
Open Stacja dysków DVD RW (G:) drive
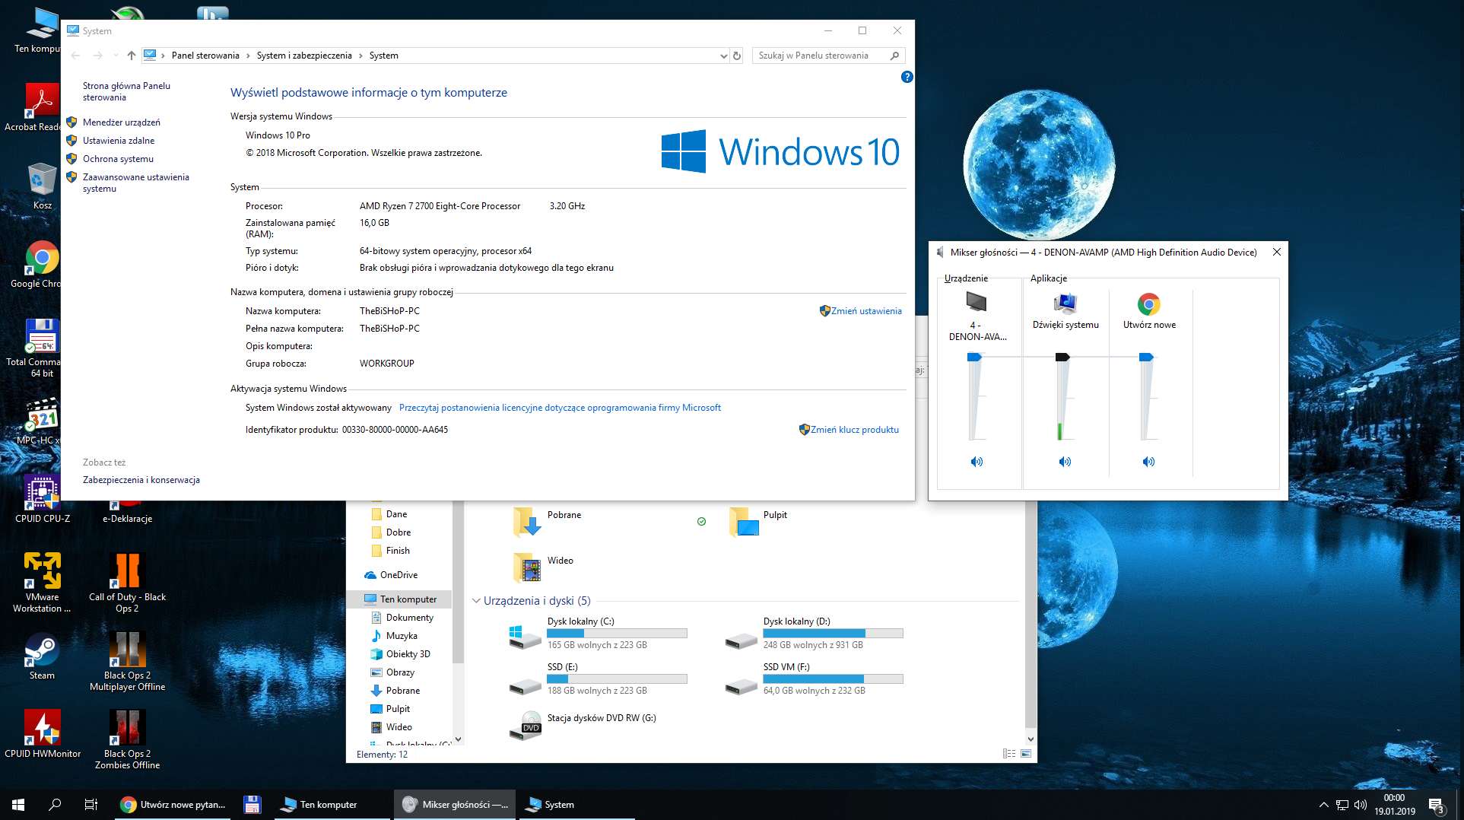pyautogui.click(x=583, y=726)
